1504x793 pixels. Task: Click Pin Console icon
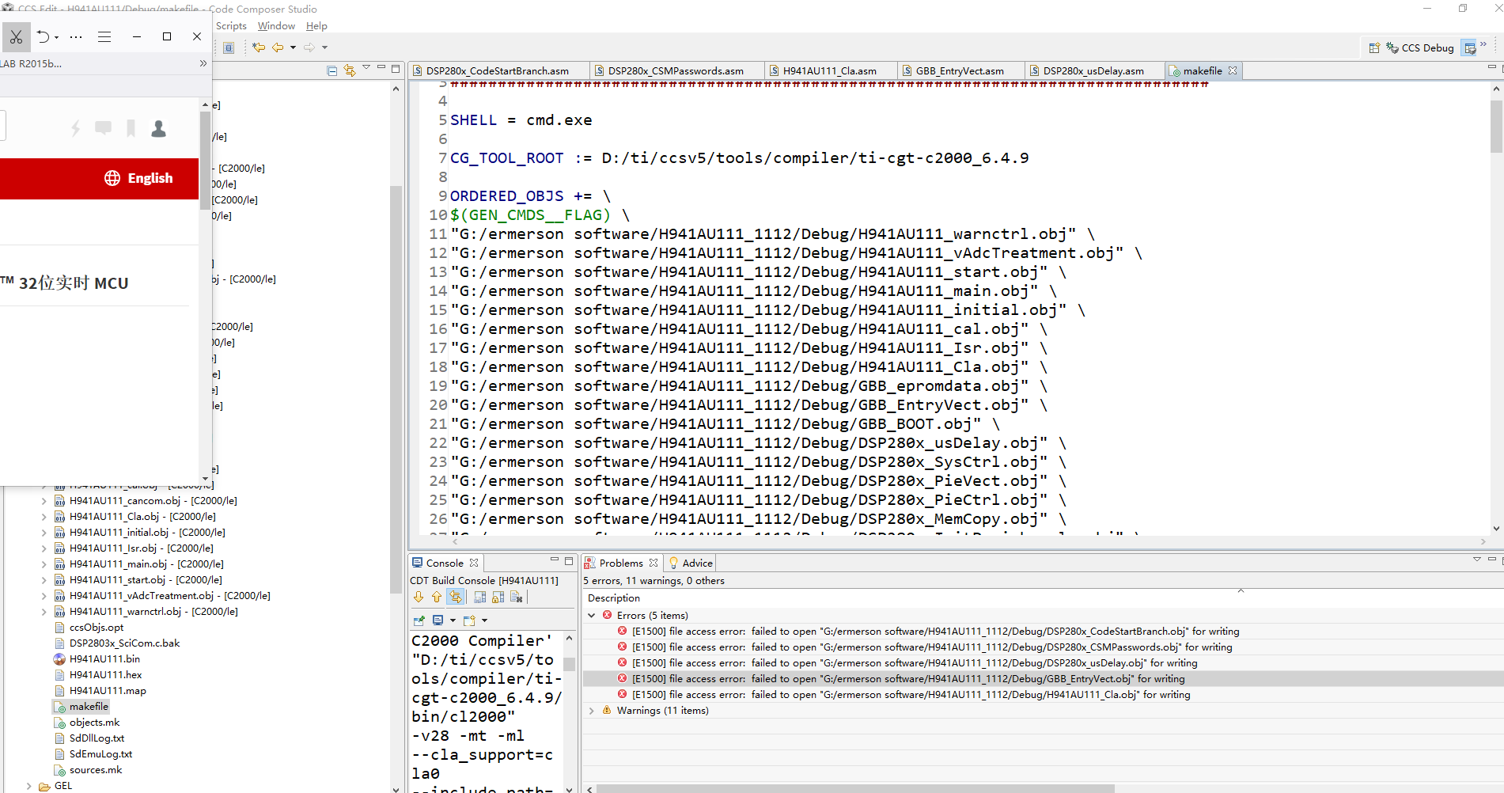coord(419,620)
